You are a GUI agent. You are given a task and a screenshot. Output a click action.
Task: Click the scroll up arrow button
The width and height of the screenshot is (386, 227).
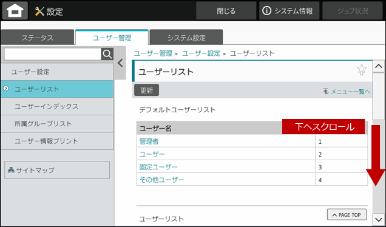[x=378, y=66]
